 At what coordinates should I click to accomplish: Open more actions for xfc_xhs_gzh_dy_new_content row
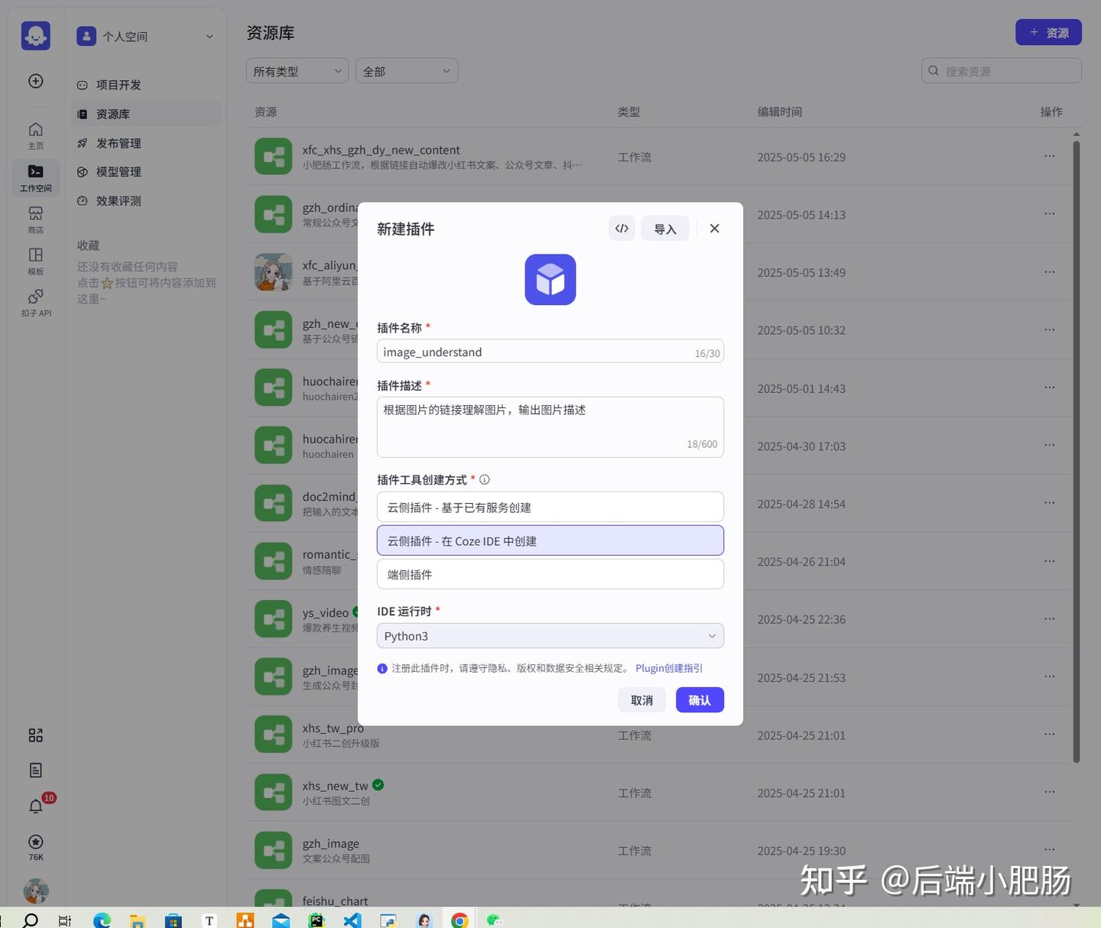[1050, 156]
